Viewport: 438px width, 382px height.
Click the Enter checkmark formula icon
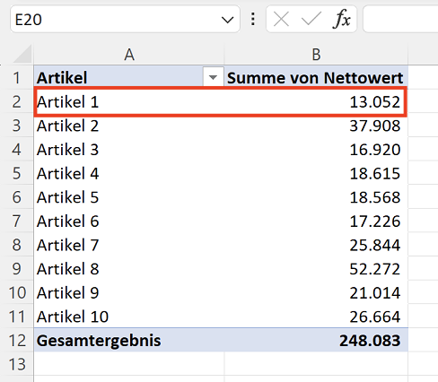point(311,20)
